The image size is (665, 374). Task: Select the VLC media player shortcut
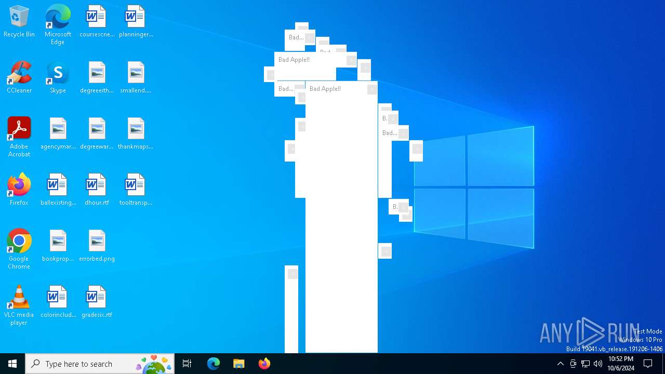(x=19, y=305)
